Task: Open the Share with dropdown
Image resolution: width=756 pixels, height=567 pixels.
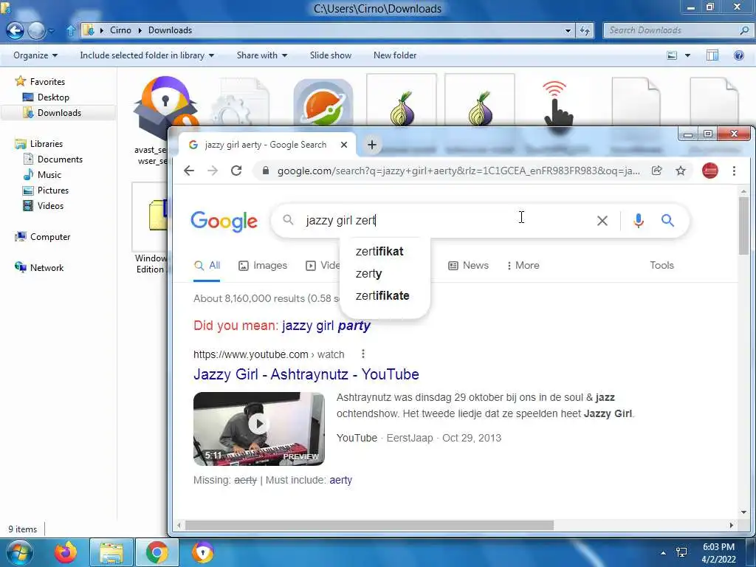Action: pyautogui.click(x=262, y=55)
